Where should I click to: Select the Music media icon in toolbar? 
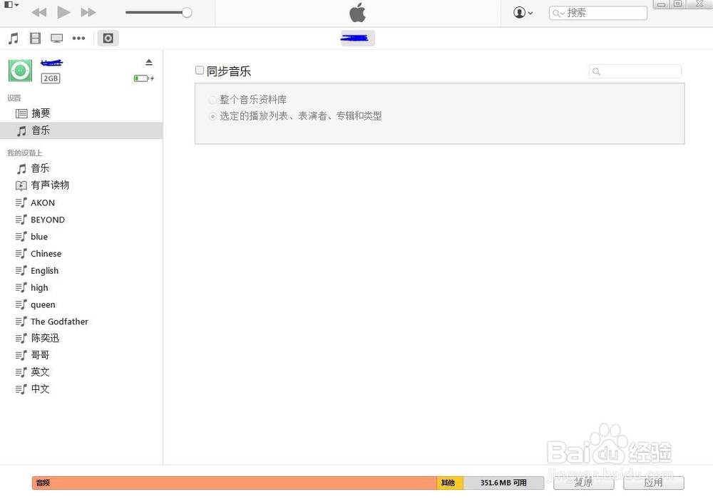click(12, 38)
